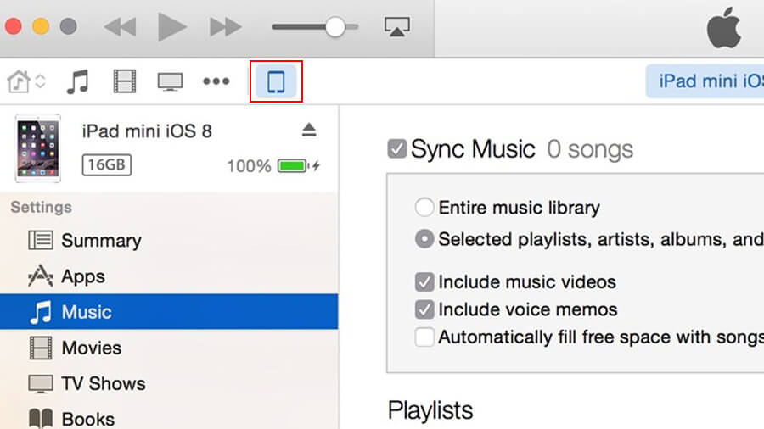Open the TV Shows library monitor icon
This screenshot has width=764, height=429.
click(x=170, y=82)
